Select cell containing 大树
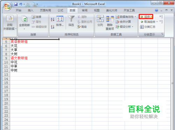175x130 pixels. (35, 54)
